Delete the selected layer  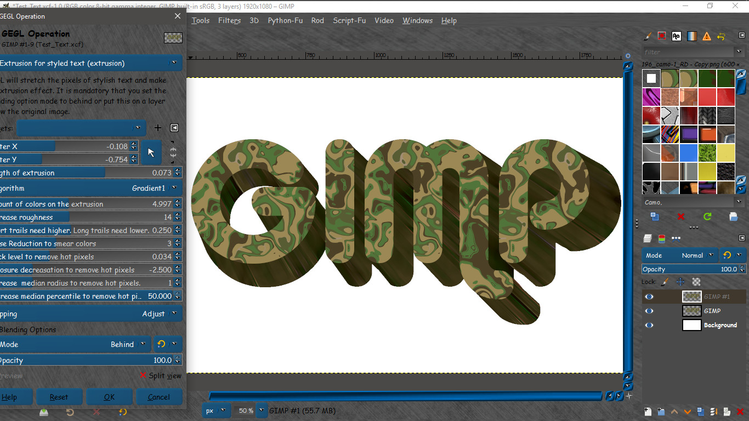tap(740, 411)
